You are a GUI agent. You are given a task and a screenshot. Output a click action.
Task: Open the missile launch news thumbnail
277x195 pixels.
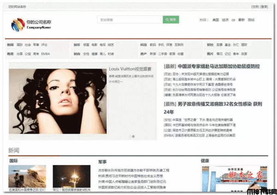[x=27, y=176]
